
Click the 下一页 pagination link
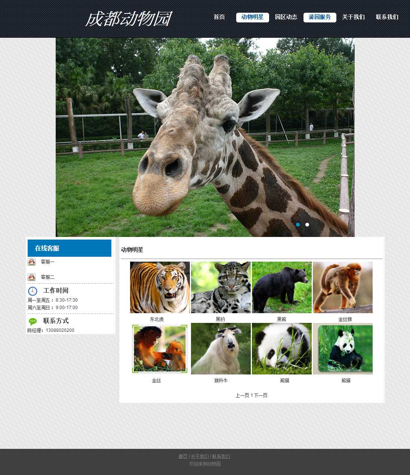click(261, 395)
